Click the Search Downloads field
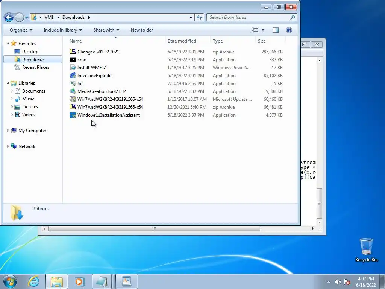Screen dimensions: 385x289 point(248,17)
